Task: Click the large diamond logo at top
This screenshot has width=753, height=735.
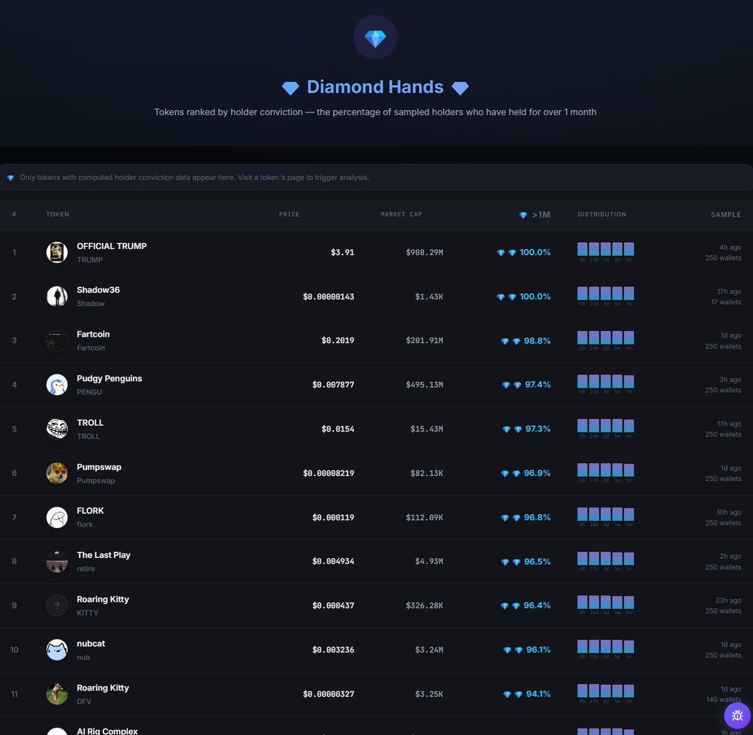Action: pos(375,38)
